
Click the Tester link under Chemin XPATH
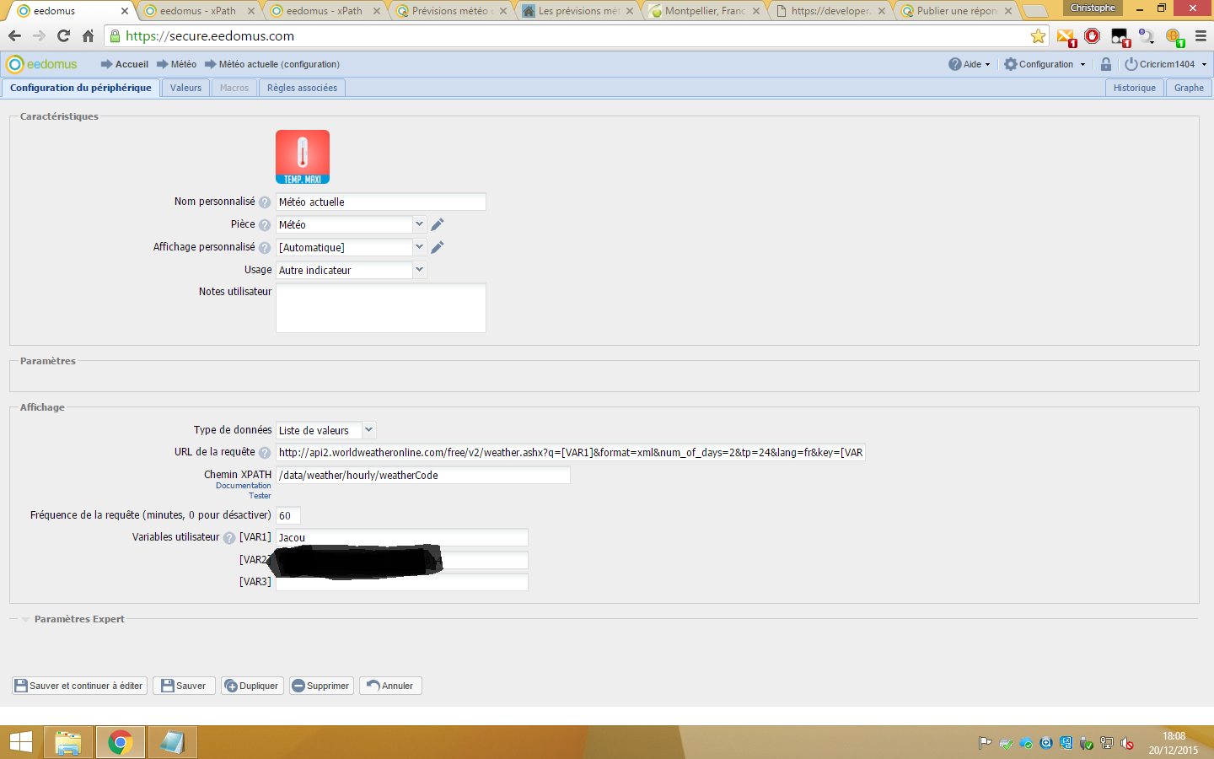point(260,496)
